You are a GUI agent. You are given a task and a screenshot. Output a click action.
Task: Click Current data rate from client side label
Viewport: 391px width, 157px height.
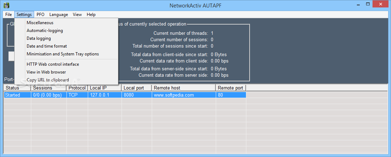coord(174,61)
